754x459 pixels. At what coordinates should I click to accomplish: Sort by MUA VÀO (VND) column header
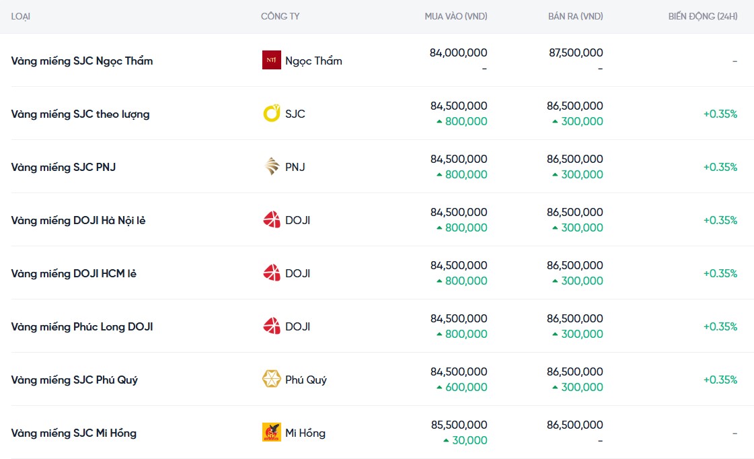pos(455,16)
